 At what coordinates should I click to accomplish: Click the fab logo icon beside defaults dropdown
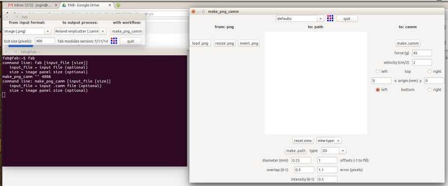330,18
